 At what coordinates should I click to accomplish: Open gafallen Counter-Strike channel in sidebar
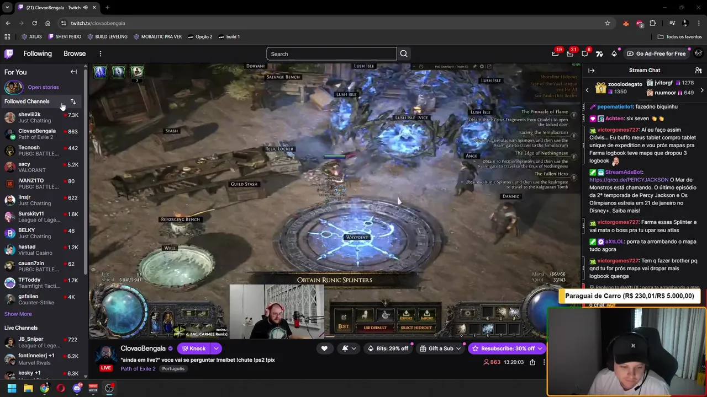(41, 299)
